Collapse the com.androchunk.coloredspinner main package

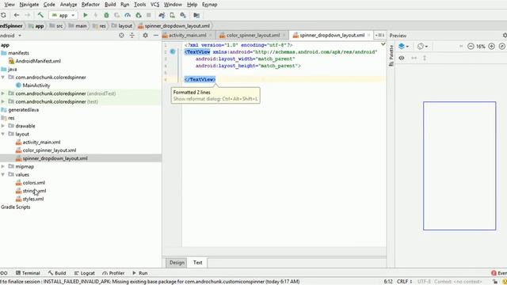point(3,78)
